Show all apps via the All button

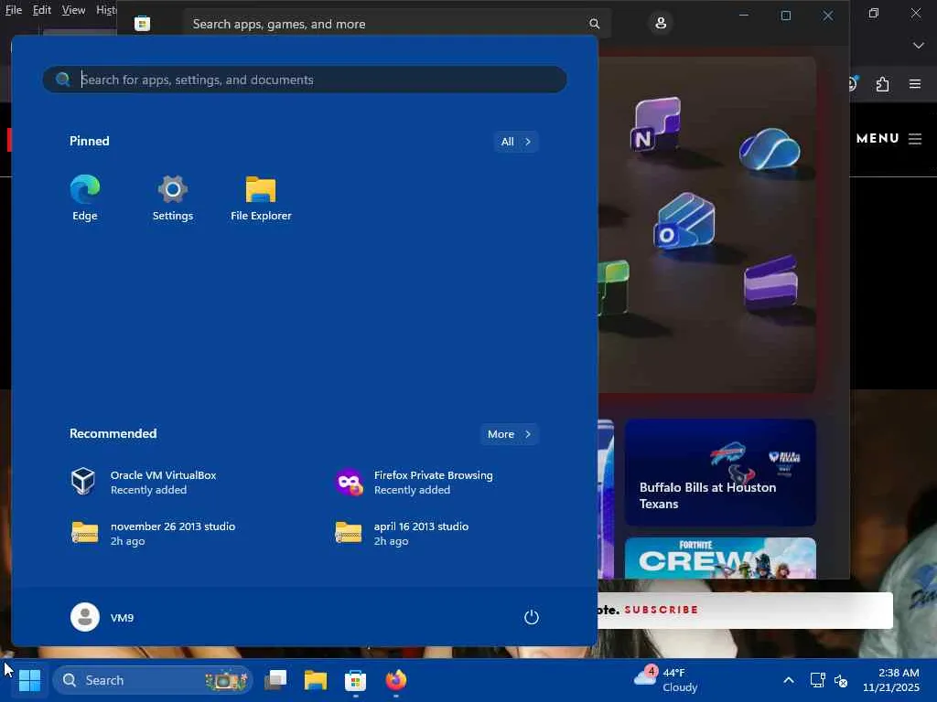coord(516,142)
